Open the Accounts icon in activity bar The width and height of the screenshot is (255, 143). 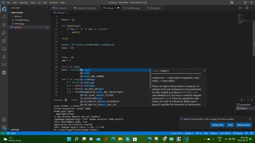(4, 120)
